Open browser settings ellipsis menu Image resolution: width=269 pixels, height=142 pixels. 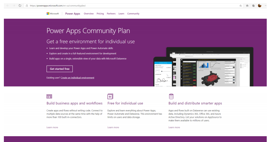coord(265,6)
